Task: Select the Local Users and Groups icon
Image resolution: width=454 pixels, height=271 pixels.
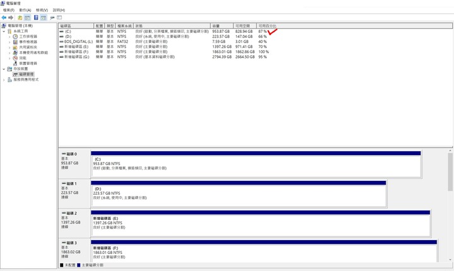Action: pos(15,53)
